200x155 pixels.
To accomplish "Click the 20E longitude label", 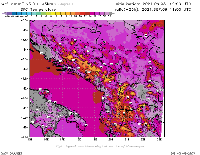I will click(111, 139).
